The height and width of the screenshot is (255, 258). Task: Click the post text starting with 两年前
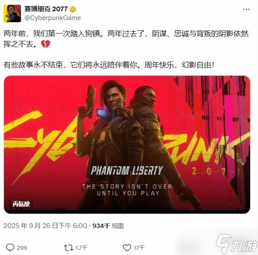126,39
